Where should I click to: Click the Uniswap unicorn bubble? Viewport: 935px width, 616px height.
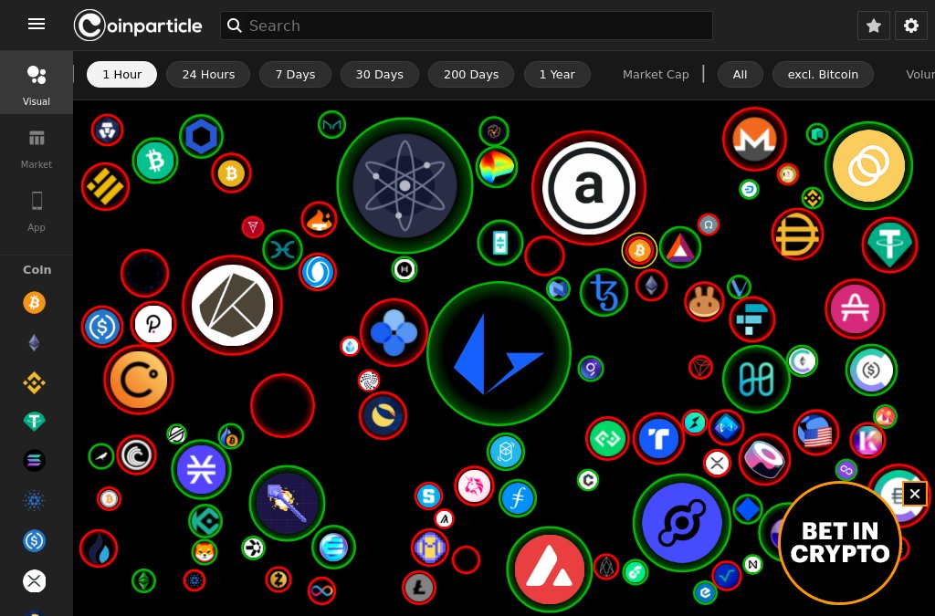pyautogui.click(x=474, y=486)
